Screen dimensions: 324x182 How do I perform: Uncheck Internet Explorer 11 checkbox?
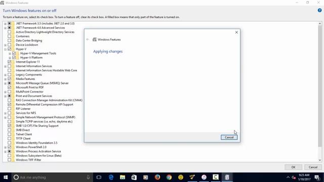[9, 62]
